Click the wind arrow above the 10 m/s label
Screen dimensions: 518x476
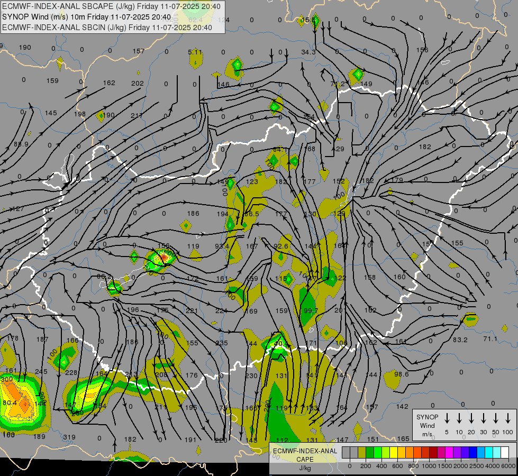(459, 418)
